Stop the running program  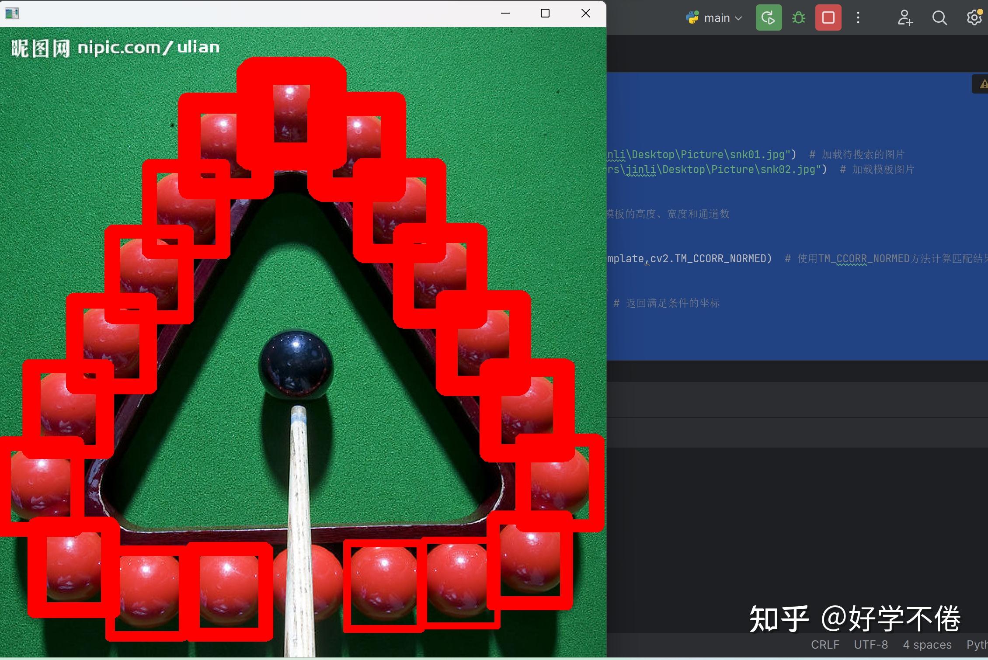tap(828, 18)
